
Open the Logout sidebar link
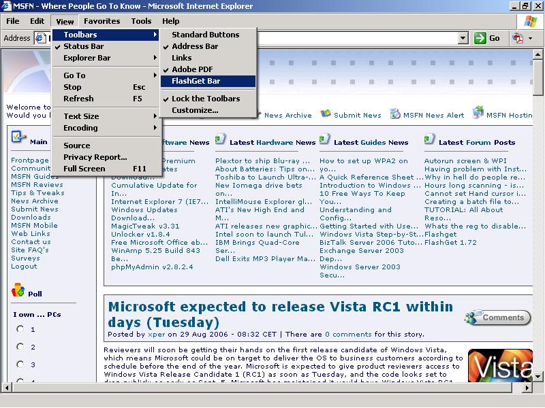(24, 267)
